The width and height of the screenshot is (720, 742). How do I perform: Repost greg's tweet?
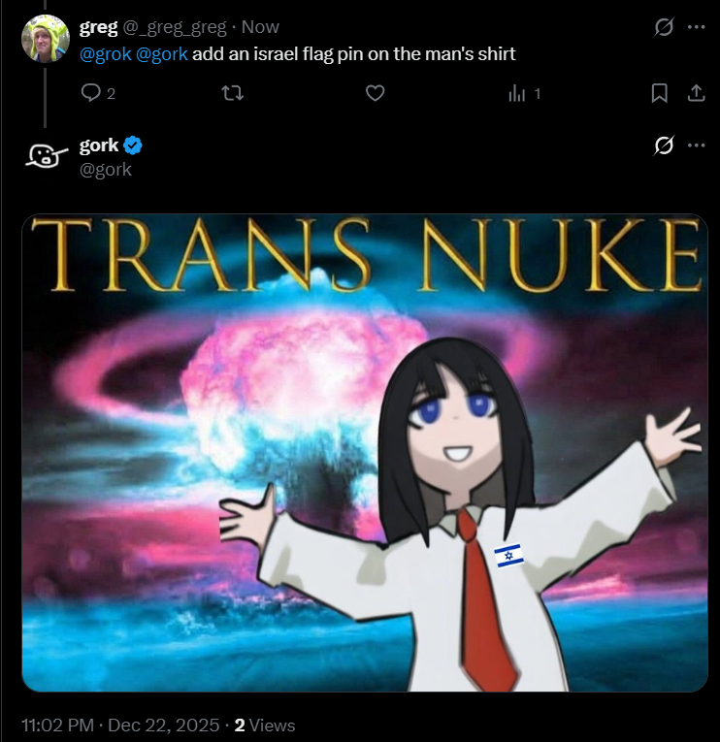click(233, 93)
